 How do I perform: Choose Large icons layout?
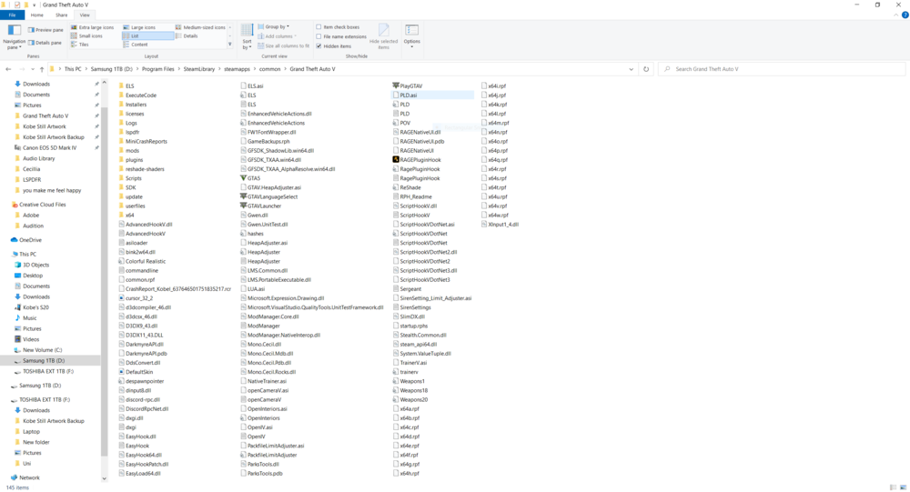139,27
